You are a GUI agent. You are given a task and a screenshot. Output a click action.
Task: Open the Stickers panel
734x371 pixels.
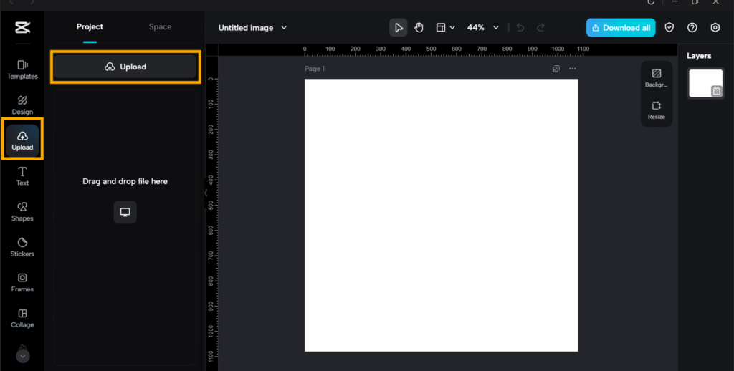(22, 247)
